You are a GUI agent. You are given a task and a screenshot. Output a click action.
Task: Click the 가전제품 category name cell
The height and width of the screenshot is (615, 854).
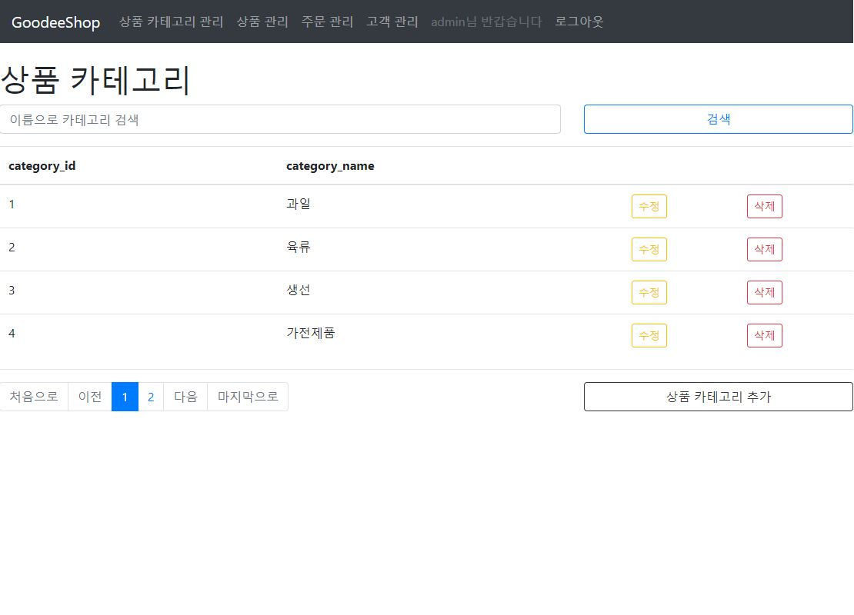coord(311,333)
